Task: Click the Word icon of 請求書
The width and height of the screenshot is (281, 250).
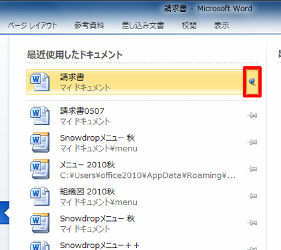Action: [x=40, y=82]
